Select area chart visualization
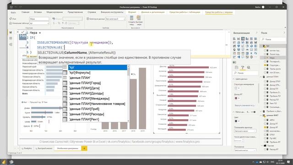The height and width of the screenshot is (165, 293). [239, 43]
